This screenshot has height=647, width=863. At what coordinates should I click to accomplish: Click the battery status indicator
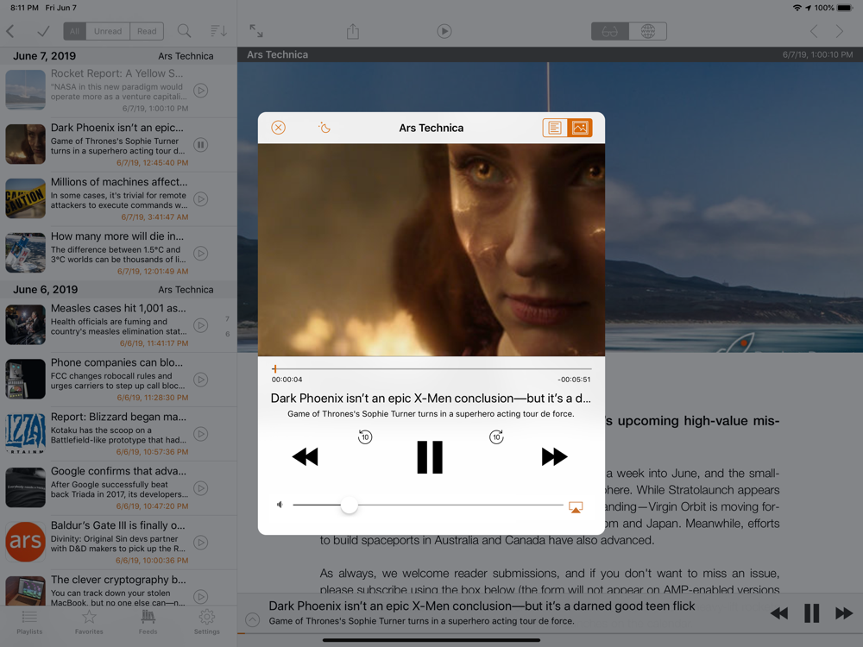click(x=844, y=8)
